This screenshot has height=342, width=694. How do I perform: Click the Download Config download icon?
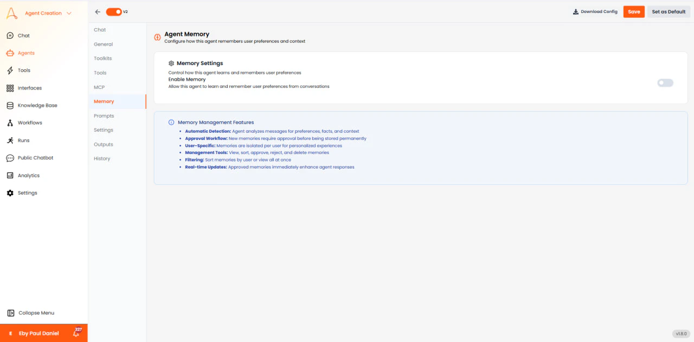coord(576,11)
